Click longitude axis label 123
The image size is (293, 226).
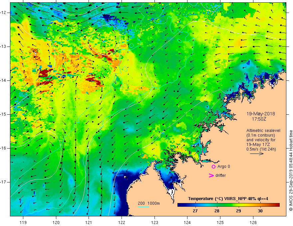click(154, 222)
